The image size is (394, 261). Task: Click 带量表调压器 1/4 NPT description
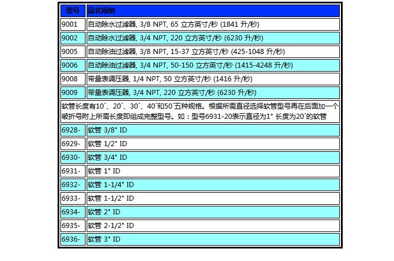pyautogui.click(x=213, y=79)
